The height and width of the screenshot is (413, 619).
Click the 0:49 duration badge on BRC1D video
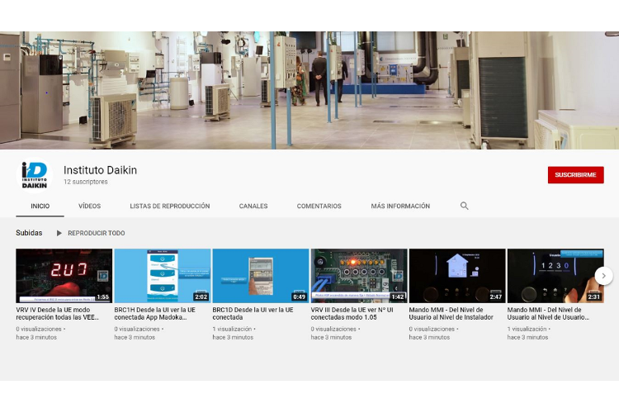[x=299, y=297]
